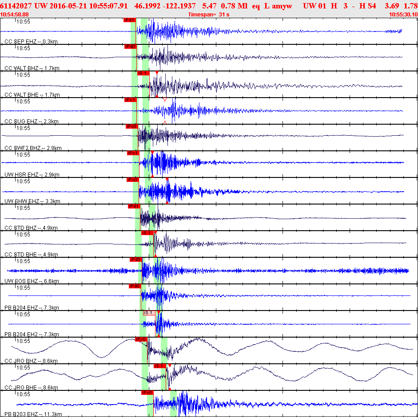418x417 pixels.
Task: Click the station label CC JRO BHZ -- 8.6km
Action: [31, 361]
